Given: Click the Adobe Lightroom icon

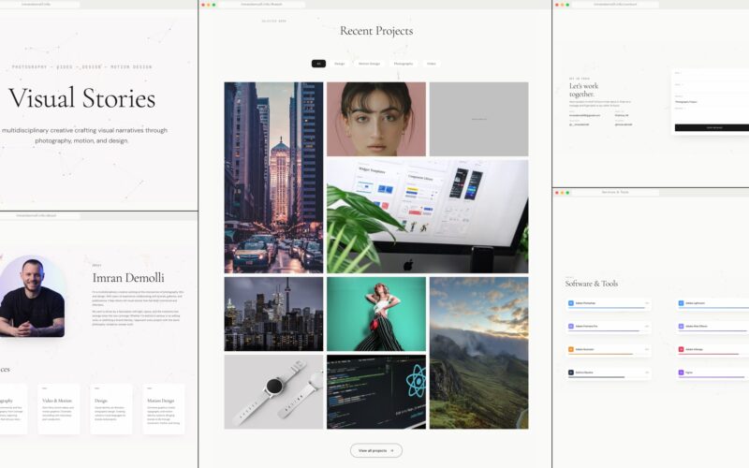Looking at the screenshot, I should (681, 303).
